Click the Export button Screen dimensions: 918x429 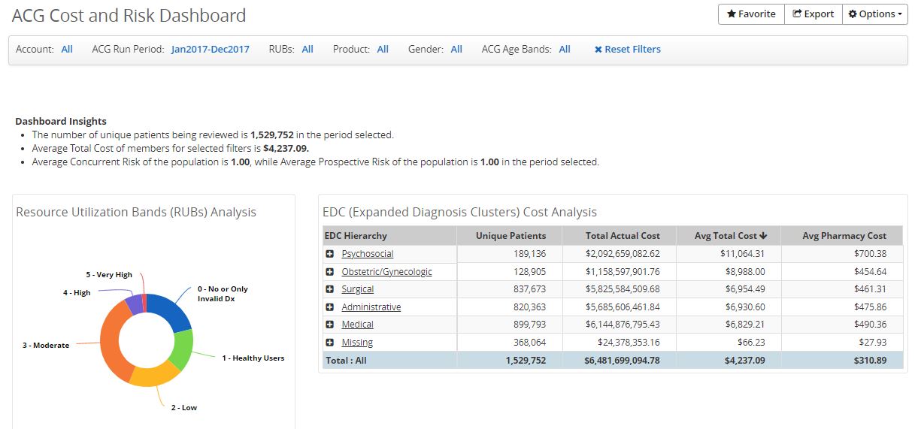pyautogui.click(x=813, y=14)
